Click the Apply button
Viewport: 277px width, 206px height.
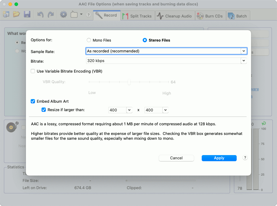219,158
